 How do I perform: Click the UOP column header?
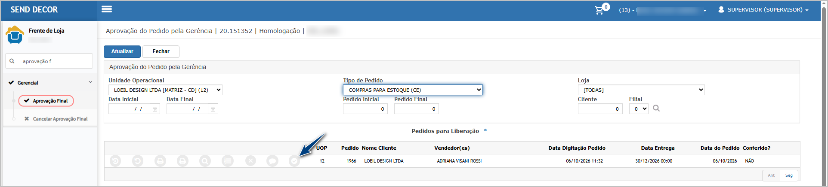click(x=322, y=148)
